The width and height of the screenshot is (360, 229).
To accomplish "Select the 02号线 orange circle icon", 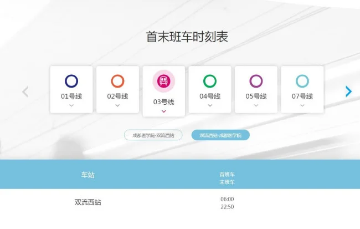I will tap(117, 81).
